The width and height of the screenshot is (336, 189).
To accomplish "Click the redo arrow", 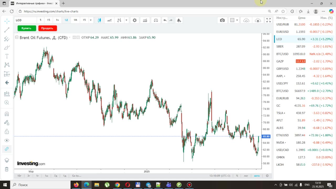I will (171, 20).
